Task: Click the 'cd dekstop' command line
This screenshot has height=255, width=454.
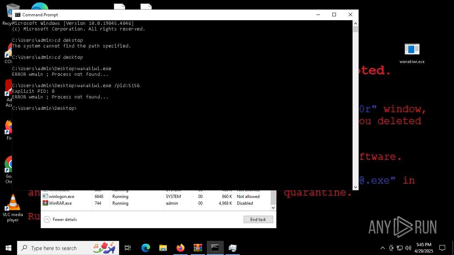Action: (48, 40)
